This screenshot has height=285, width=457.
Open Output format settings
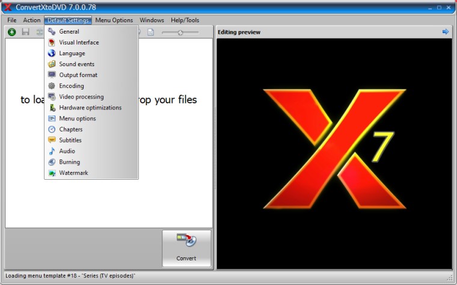(91, 75)
